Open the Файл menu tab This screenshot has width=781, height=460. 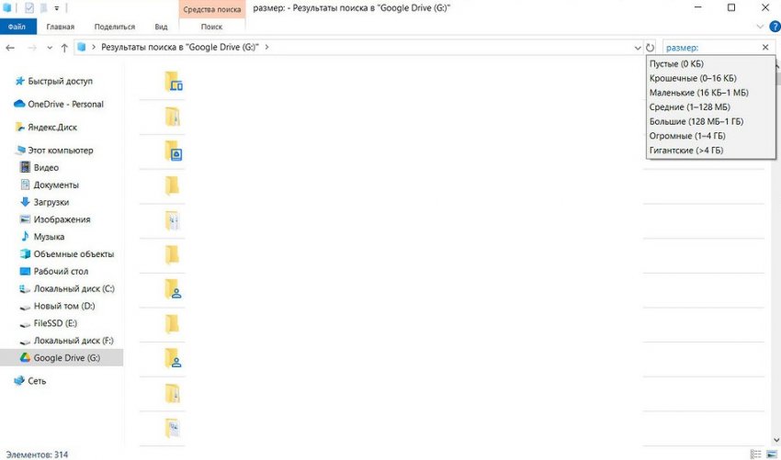[x=16, y=28]
